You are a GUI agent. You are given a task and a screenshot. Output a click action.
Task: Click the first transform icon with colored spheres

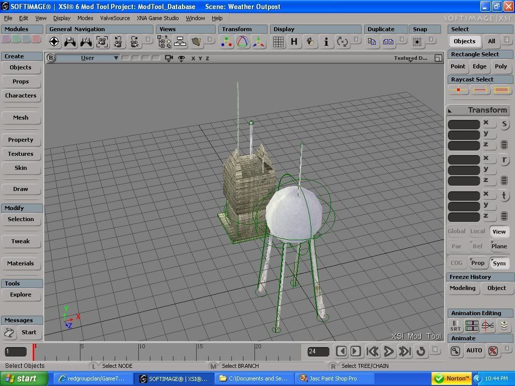[226, 42]
